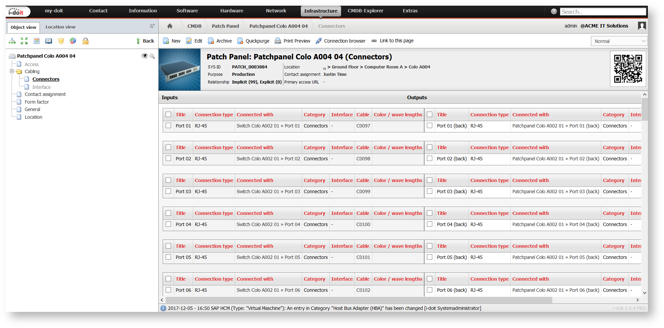Select Interface under Cabling
Image resolution: width=664 pixels, height=328 pixels.
41,87
